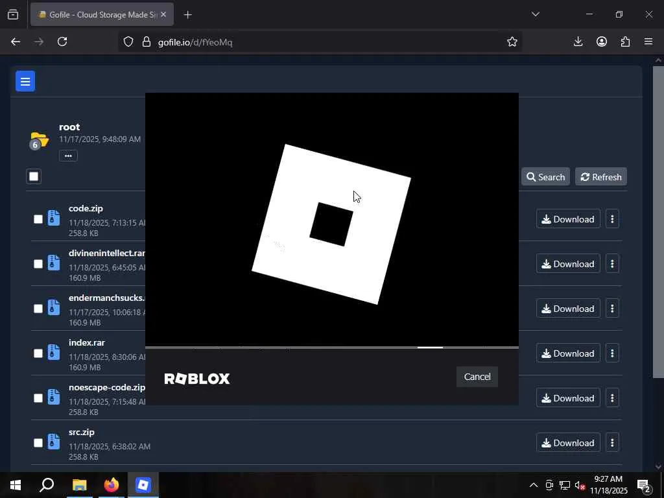
Task: Open more options for index.rar
Action: 612,353
